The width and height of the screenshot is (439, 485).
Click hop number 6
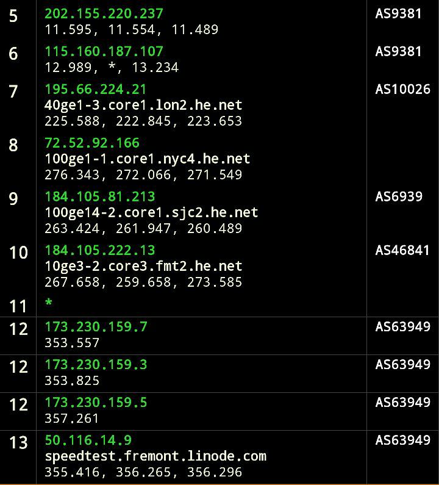pos(13,54)
